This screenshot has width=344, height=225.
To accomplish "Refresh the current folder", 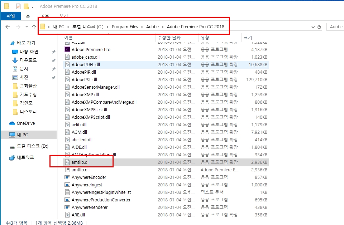I will 319,27.
